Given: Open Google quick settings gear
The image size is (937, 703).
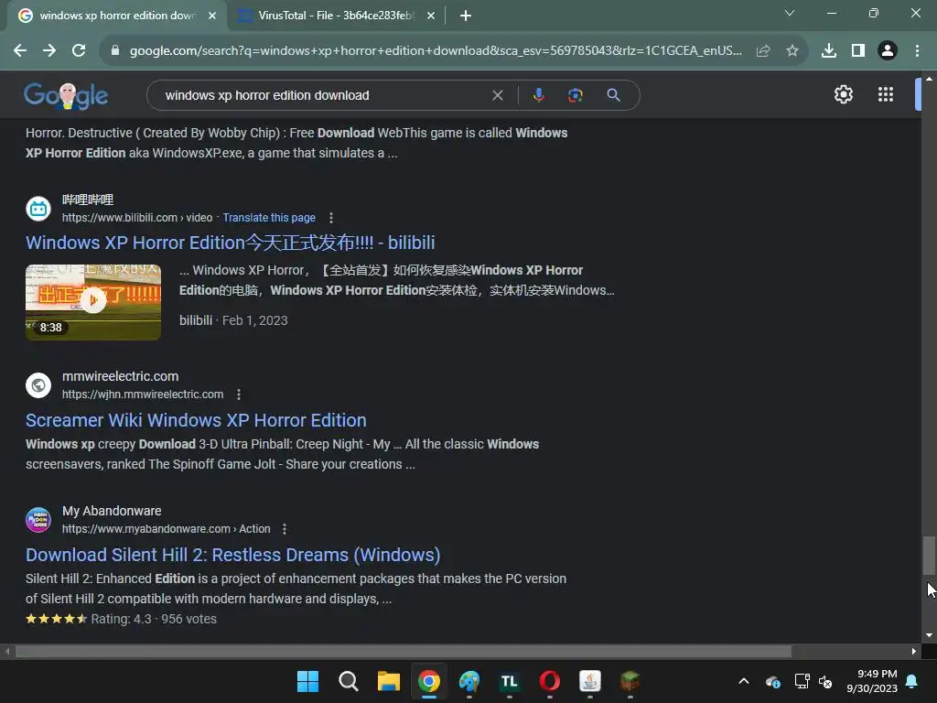Looking at the screenshot, I should pos(843,94).
